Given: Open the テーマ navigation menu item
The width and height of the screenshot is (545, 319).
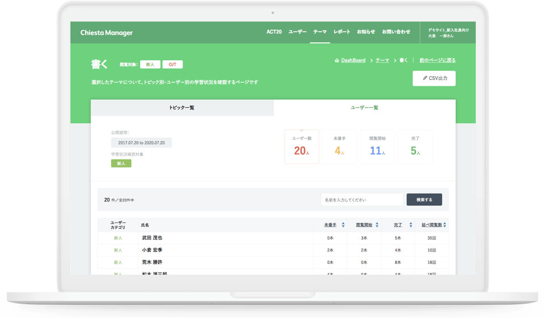Looking at the screenshot, I should (x=320, y=32).
